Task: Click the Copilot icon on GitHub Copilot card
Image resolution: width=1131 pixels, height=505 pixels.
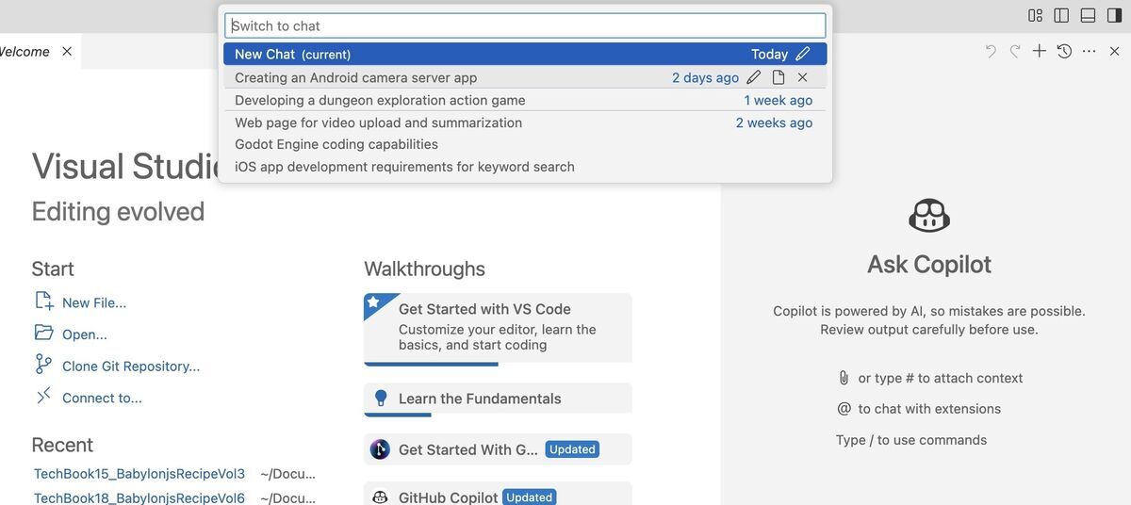Action: 380,497
